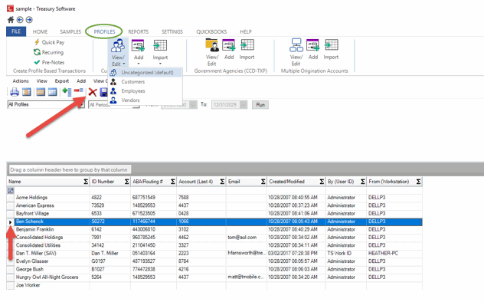Viewport: 484px width, 302px height.
Task: Click the sigma icon in Created/Modified header
Action: point(322,182)
